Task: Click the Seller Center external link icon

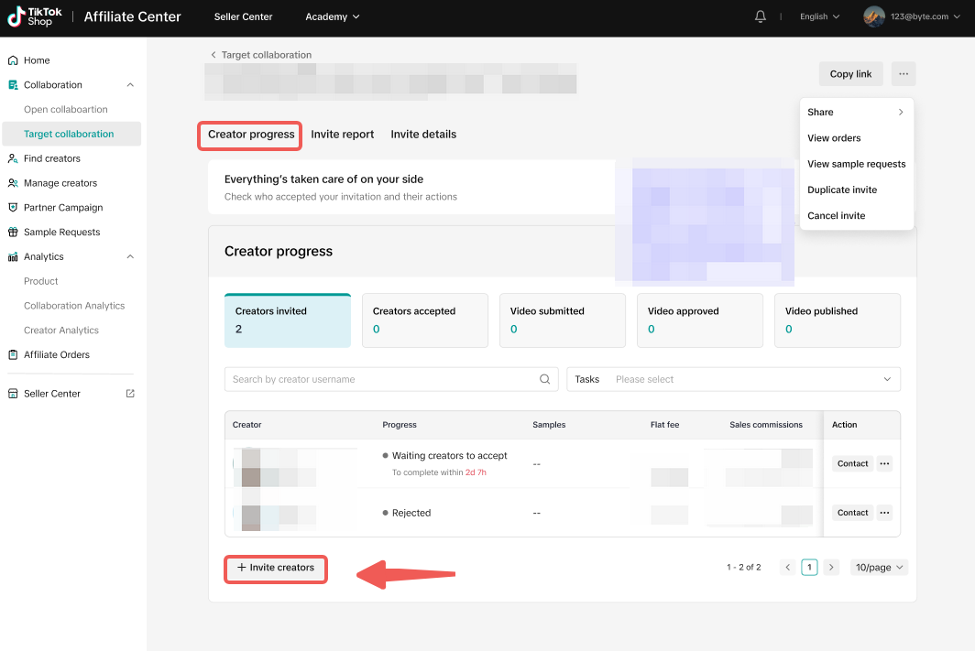Action: 130,394
